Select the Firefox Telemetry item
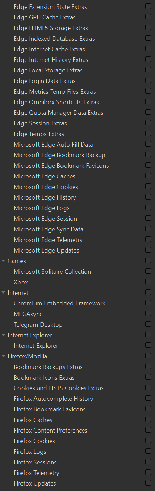 [x=37, y=473]
